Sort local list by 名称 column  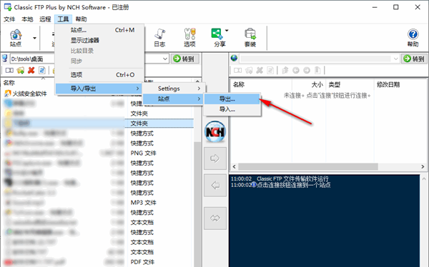tap(9, 83)
